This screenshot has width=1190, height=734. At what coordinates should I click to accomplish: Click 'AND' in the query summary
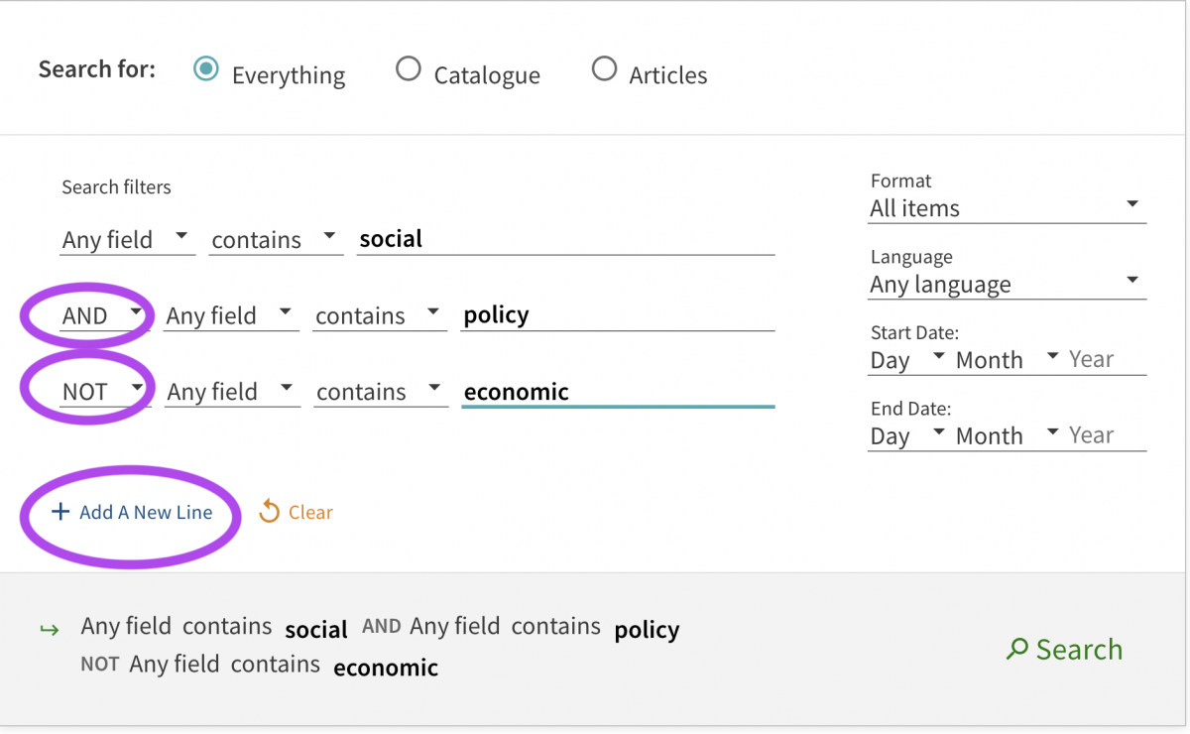coord(382,627)
